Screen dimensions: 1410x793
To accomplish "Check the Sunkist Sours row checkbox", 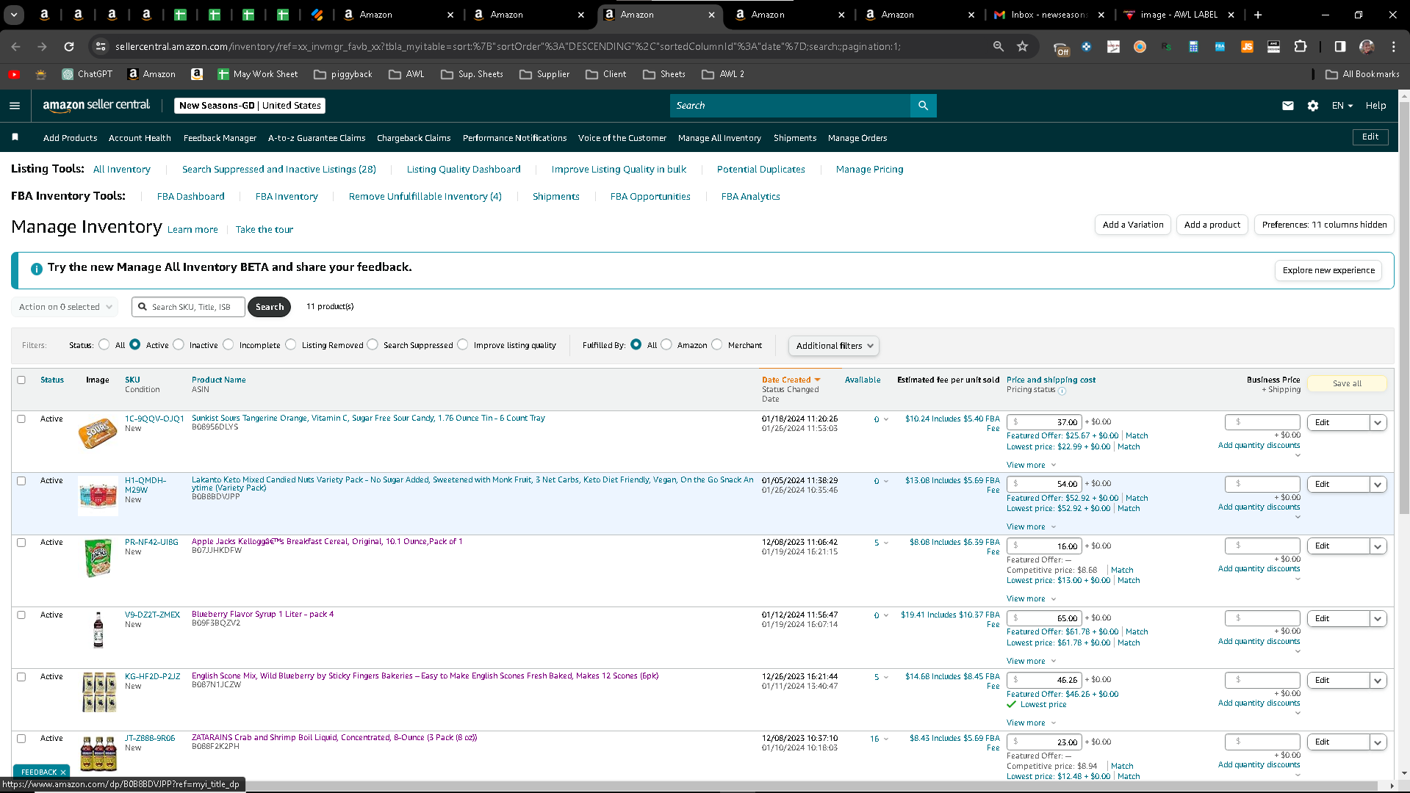I will point(21,419).
